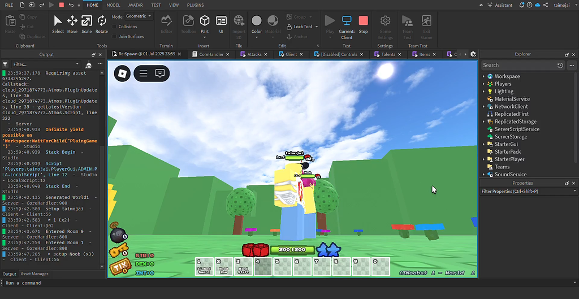Screen dimensions: 579x299
Task: Switch to the AVATAR ribbon tab
Action: click(136, 5)
